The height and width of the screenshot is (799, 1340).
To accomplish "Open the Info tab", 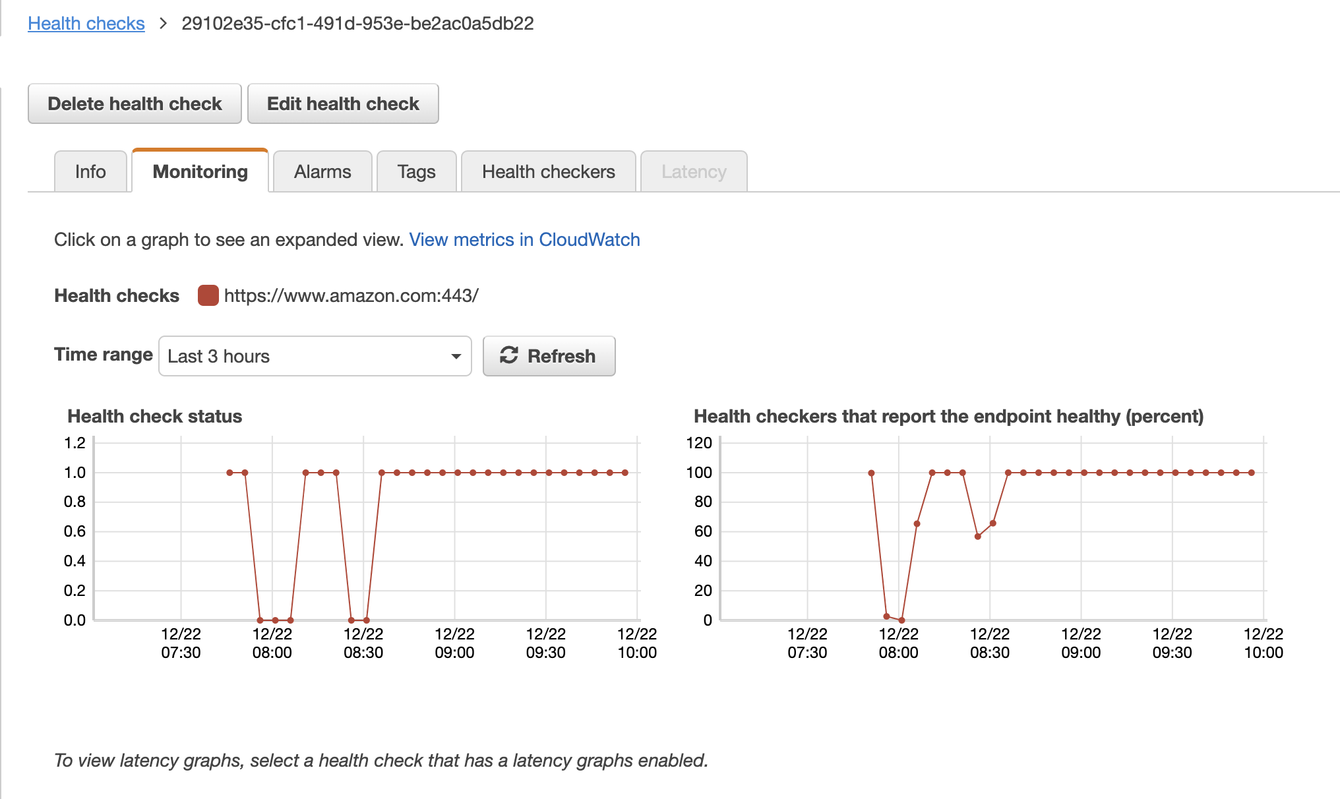I will [90, 171].
